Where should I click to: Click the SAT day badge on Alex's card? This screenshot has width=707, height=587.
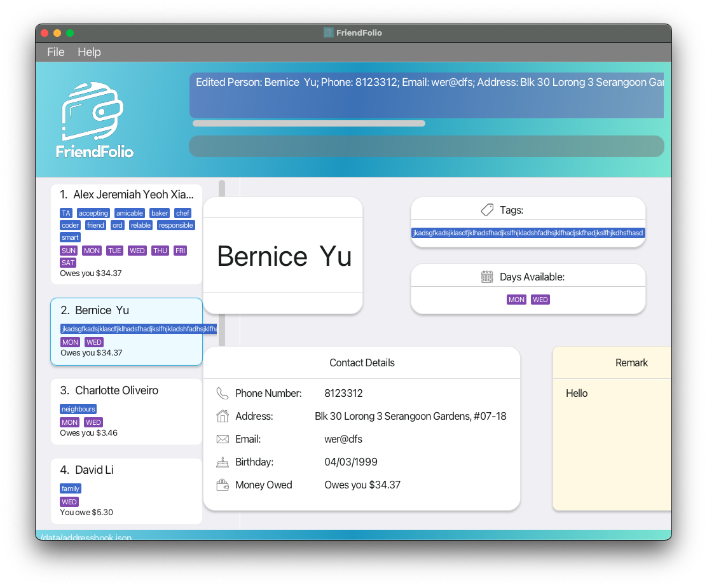(x=68, y=263)
